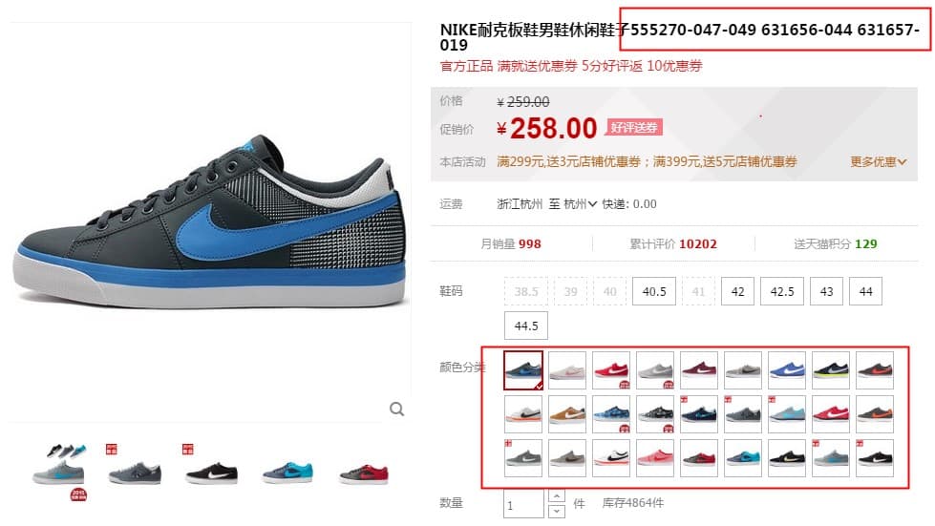
Task: Choose shoe size 42.5
Action: point(782,291)
